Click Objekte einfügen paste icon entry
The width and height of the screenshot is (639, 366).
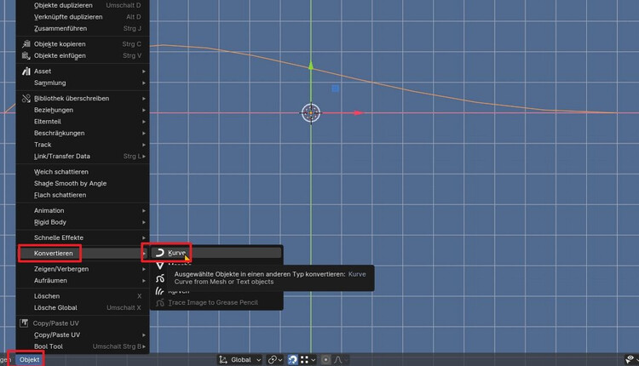[83, 56]
